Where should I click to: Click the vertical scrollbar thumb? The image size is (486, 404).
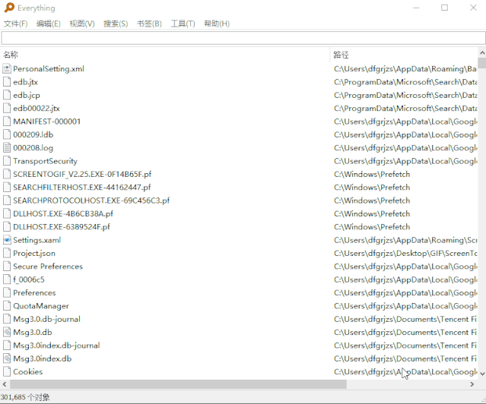click(x=482, y=63)
